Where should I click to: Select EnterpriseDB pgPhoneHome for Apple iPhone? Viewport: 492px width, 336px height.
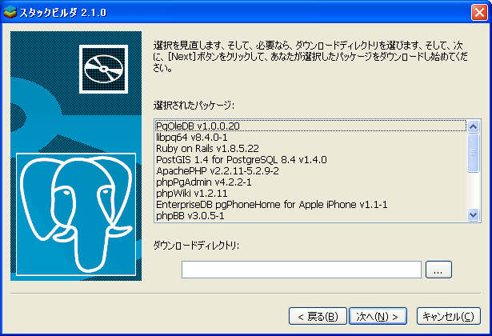pos(271,204)
